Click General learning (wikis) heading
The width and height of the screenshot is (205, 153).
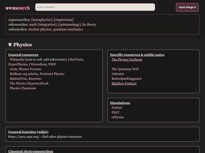click(x=28, y=132)
